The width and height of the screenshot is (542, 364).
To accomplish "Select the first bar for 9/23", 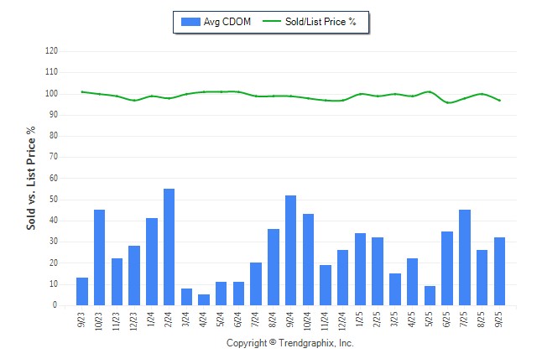I will 81,291.
